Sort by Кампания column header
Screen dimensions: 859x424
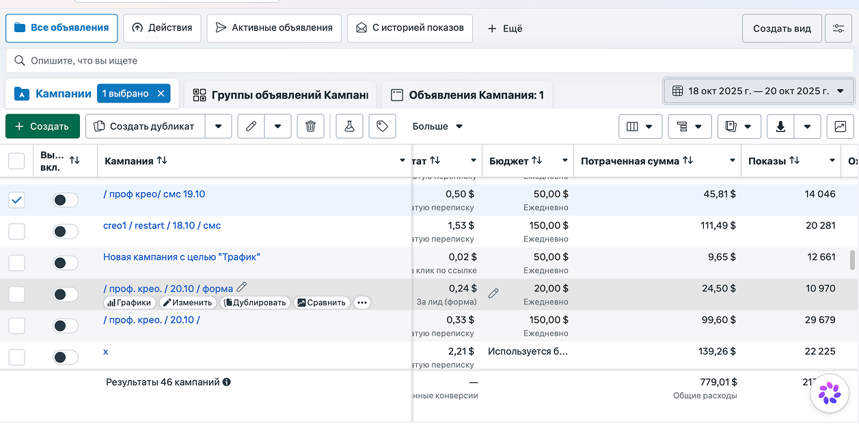[x=162, y=160]
